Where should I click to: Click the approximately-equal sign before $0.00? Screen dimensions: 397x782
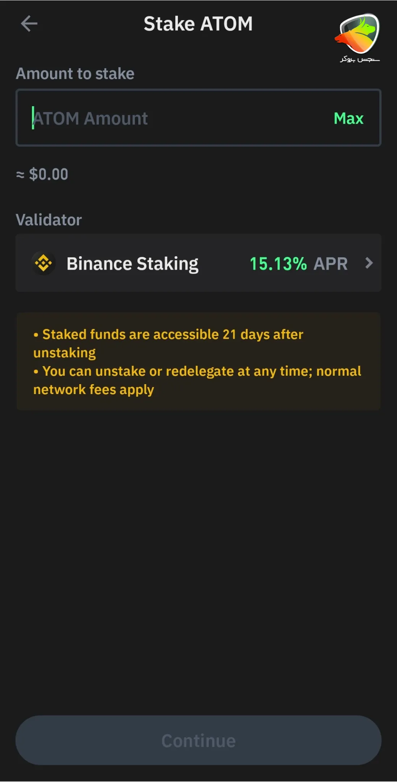(20, 175)
